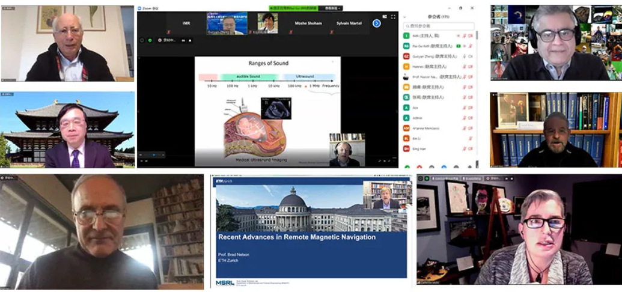This screenshot has width=622, height=292.
Task: Click green video icon for Rui Gu-IMR
Action: pyautogui.click(x=459, y=46)
